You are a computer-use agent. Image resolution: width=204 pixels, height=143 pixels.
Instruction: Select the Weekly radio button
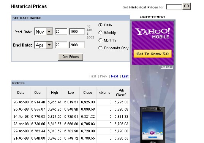pyautogui.click(x=100, y=33)
